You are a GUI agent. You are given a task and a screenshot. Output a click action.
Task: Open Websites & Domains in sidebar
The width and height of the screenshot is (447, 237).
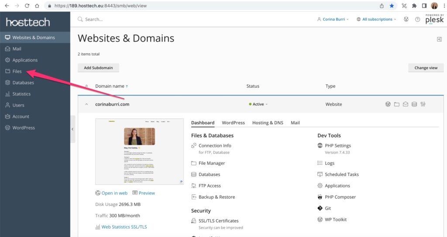pyautogui.click(x=35, y=38)
